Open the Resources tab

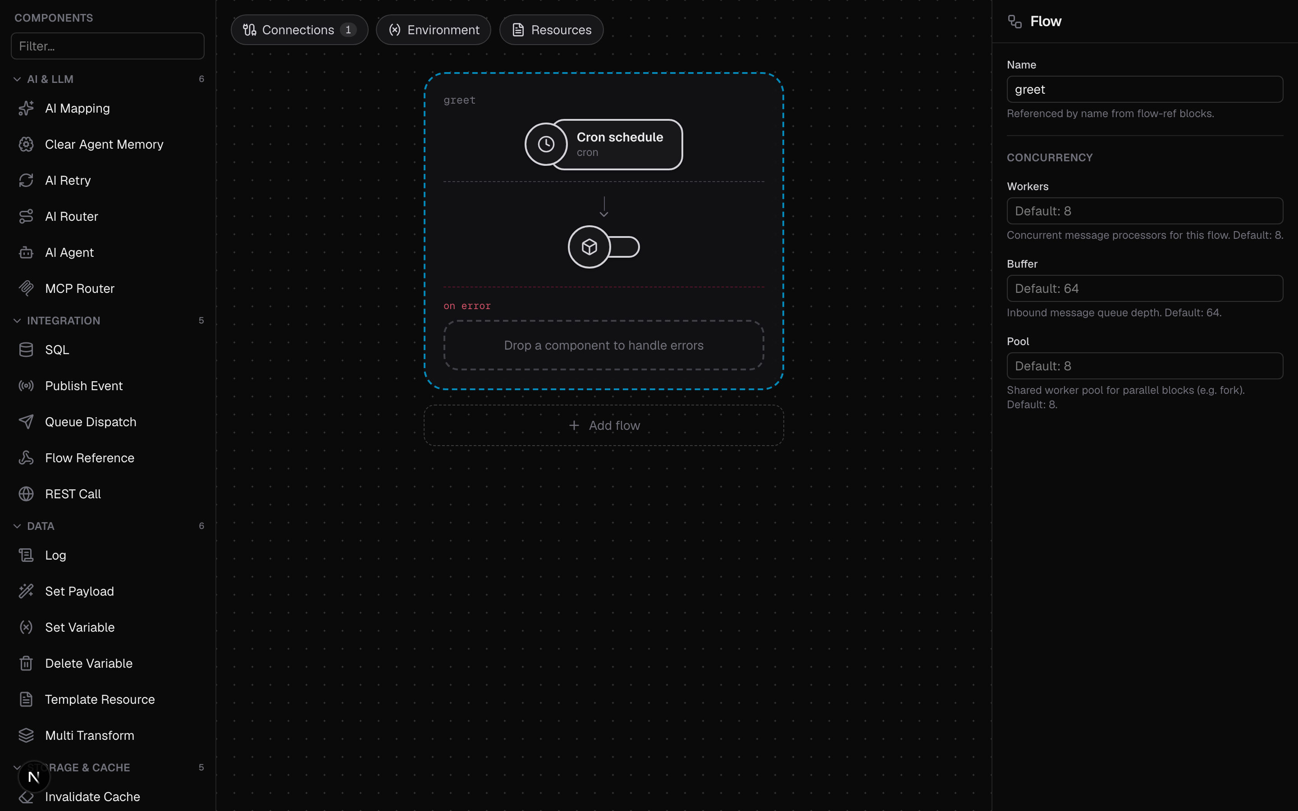[x=551, y=30]
